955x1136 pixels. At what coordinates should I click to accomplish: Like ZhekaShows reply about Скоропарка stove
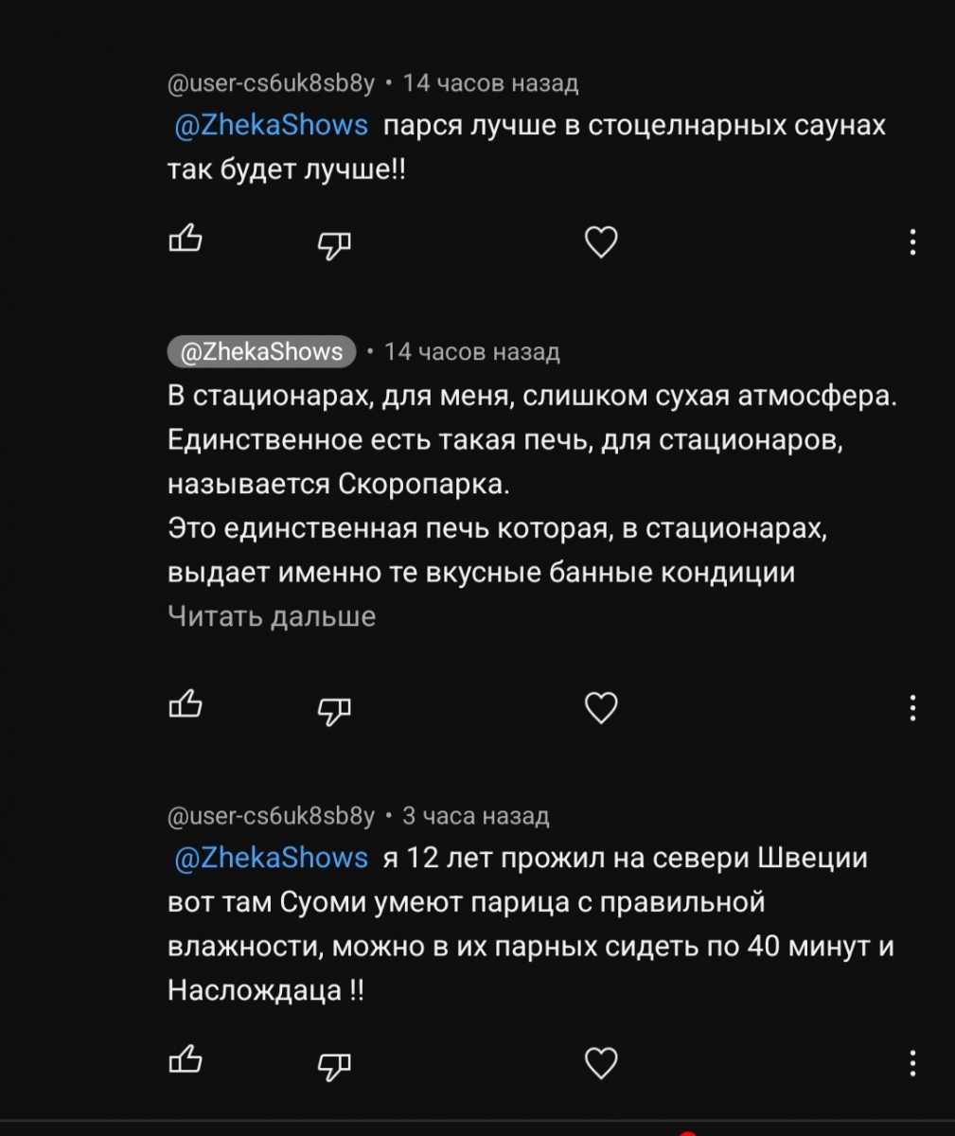186,705
